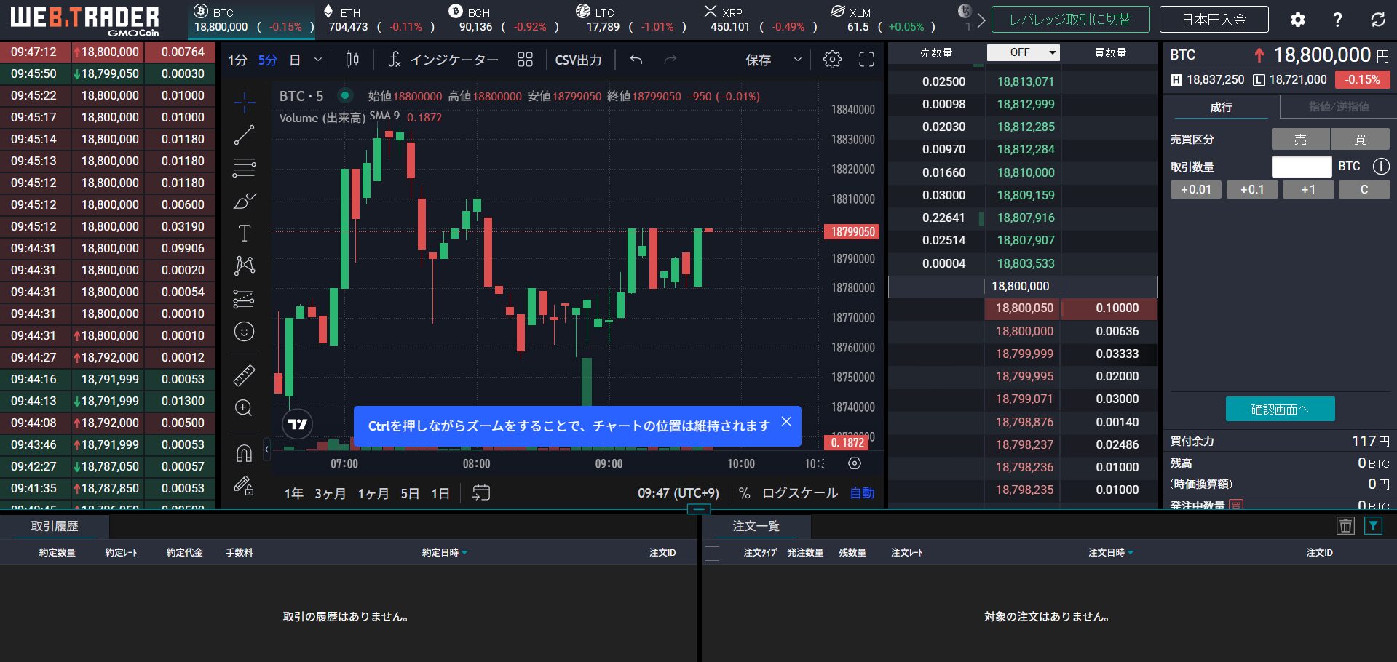Select the brush drawing tool
Screen dimensions: 1397x662
(244, 201)
